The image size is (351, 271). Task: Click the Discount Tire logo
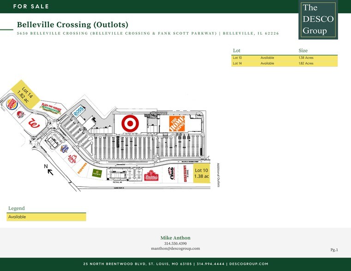(186, 173)
